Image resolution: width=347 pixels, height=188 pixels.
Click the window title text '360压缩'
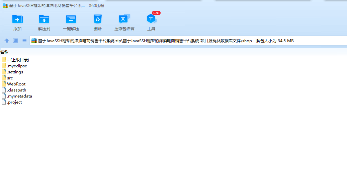(x=96, y=6)
